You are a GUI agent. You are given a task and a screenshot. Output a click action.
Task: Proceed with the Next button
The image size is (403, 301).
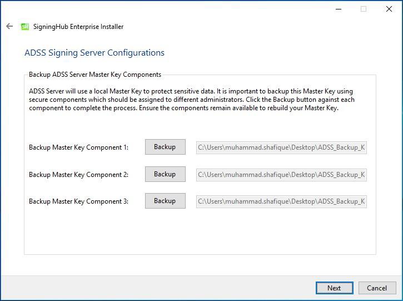click(335, 288)
